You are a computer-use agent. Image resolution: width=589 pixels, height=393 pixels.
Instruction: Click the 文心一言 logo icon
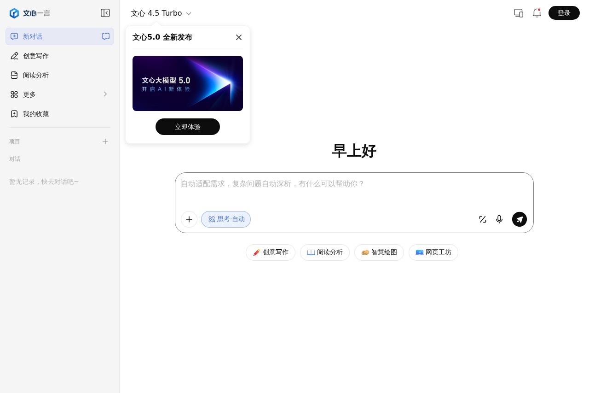(14, 13)
